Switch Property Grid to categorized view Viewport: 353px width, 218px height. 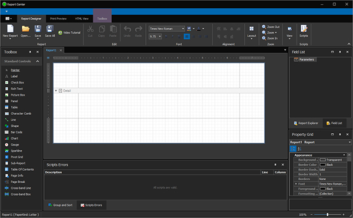[293, 148]
